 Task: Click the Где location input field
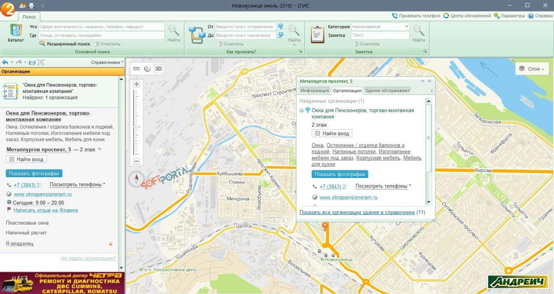[101, 35]
